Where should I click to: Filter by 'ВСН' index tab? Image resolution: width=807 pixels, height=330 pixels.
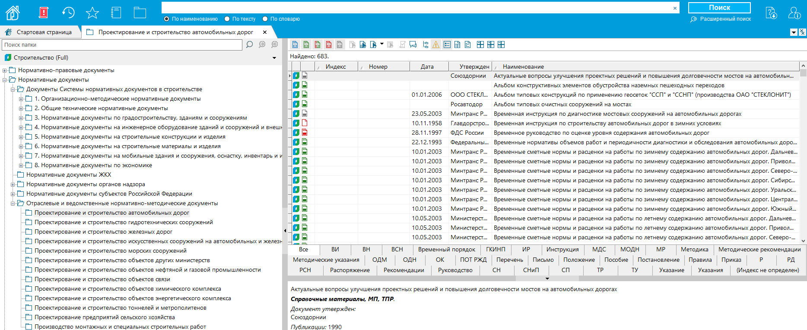[397, 249]
